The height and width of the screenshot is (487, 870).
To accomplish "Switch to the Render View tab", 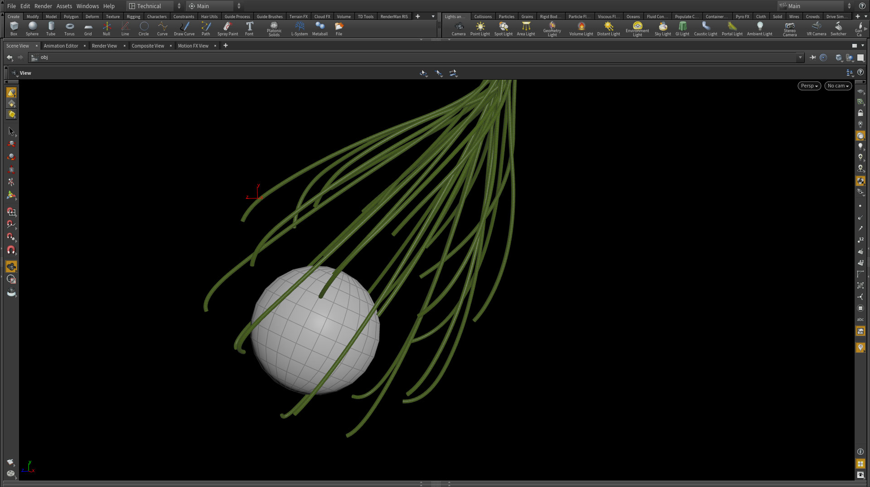I will (x=104, y=46).
